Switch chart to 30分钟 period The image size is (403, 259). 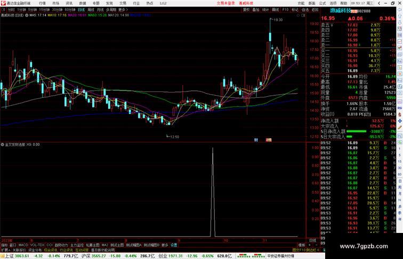[x=57, y=10]
